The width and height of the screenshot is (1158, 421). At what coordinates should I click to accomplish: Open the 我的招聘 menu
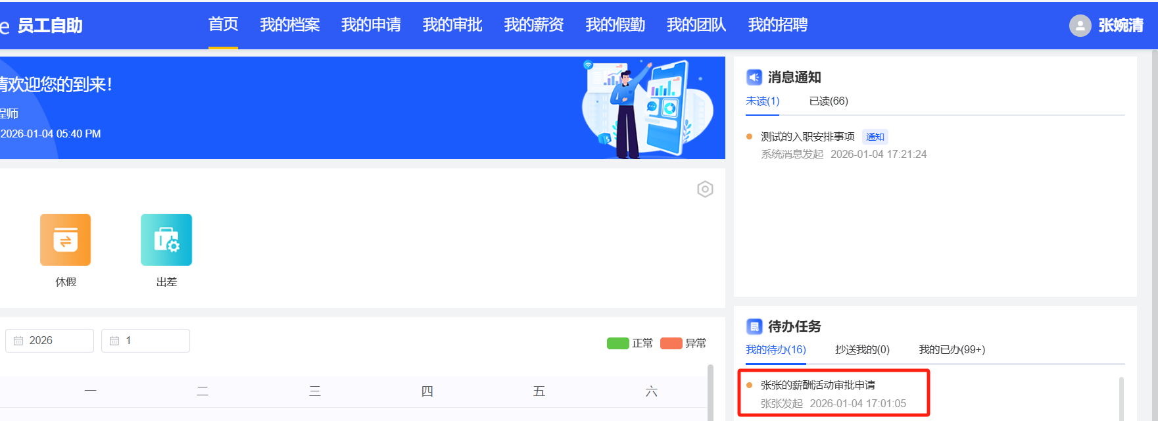tap(778, 25)
